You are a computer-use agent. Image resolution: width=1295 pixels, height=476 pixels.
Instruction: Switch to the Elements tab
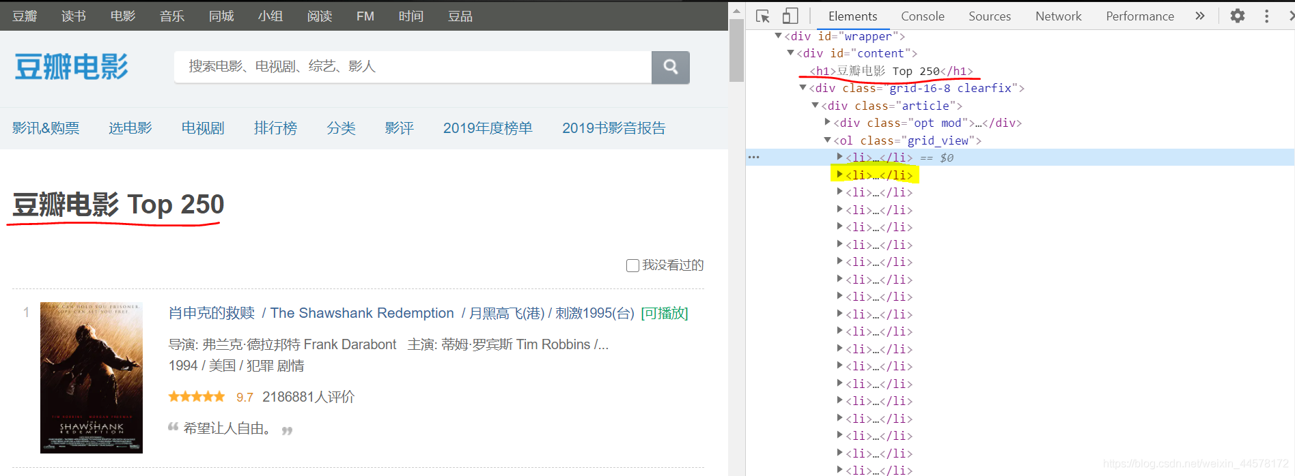click(x=852, y=16)
